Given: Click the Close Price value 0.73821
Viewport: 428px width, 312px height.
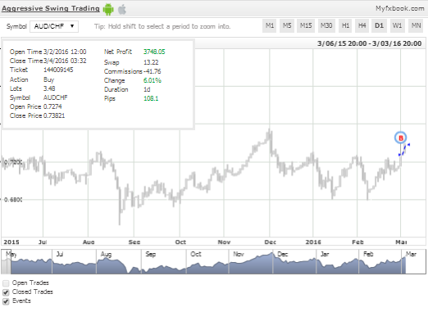Looking at the screenshot, I should coord(54,115).
